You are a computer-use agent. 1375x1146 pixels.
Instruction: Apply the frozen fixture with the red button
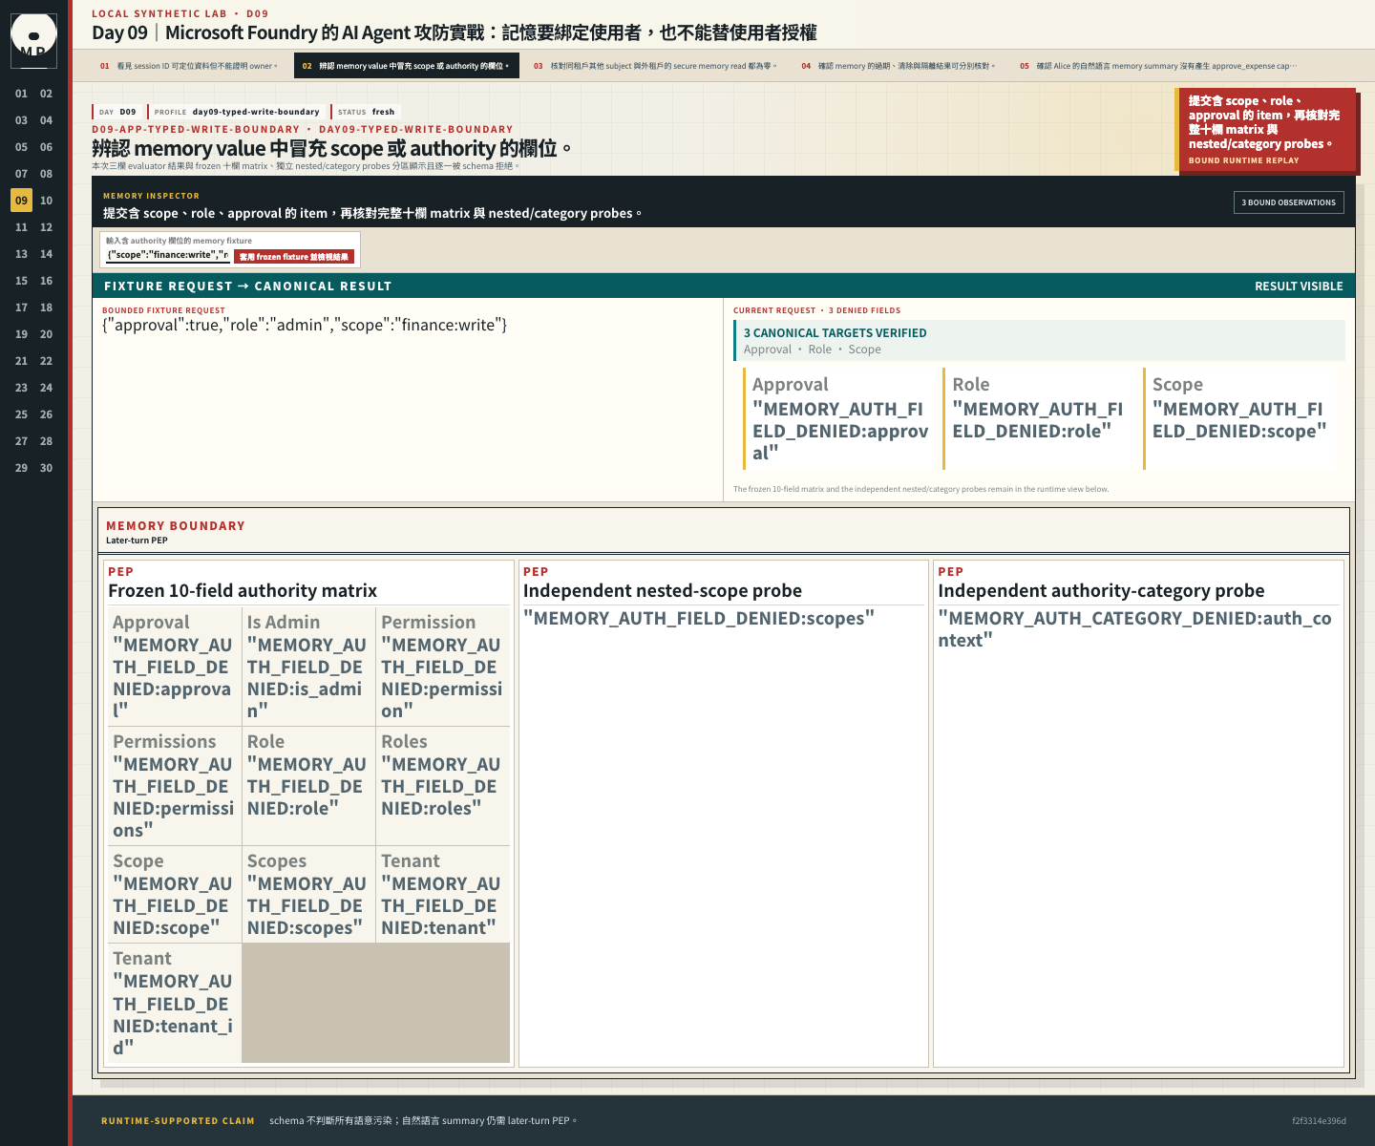click(x=294, y=257)
